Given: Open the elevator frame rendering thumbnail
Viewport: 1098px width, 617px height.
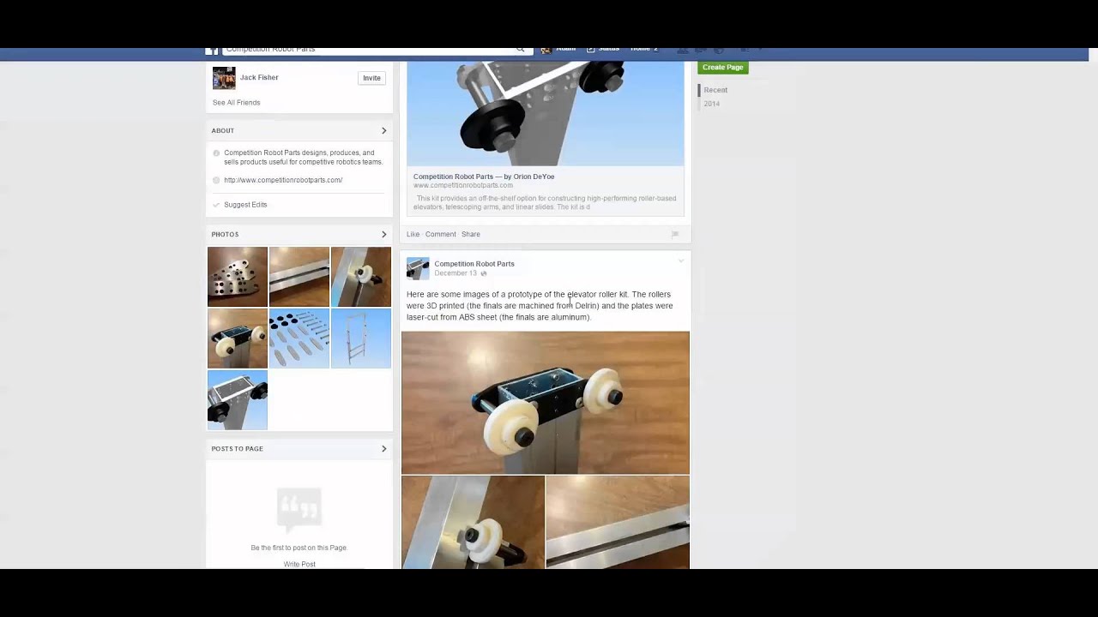Looking at the screenshot, I should 361,338.
